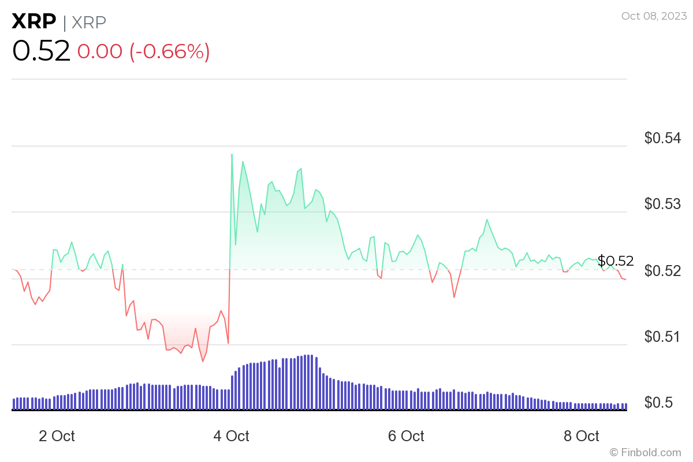Click the 4 Oct x-axis label
The width and height of the screenshot is (693, 462).
pos(232,436)
